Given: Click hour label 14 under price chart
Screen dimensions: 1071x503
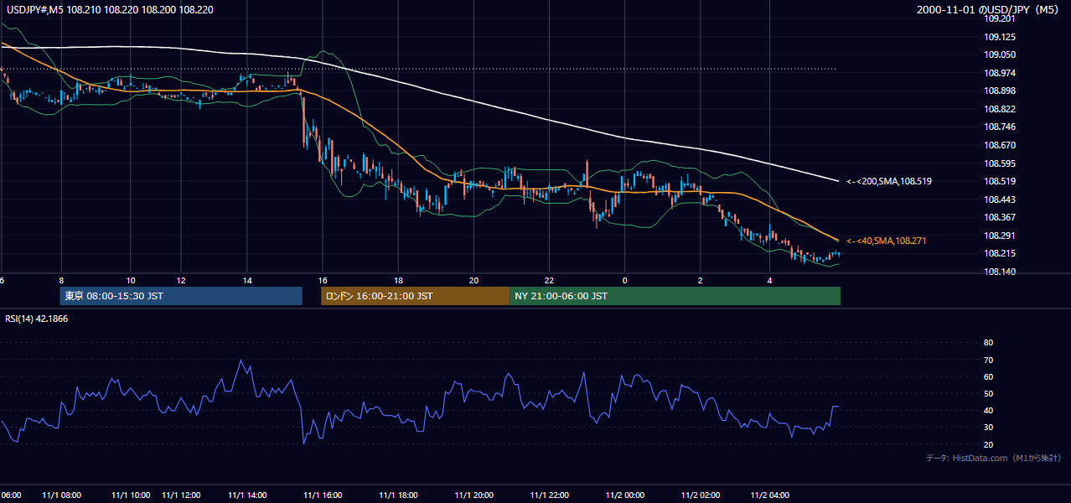Looking at the screenshot, I should point(246,280).
